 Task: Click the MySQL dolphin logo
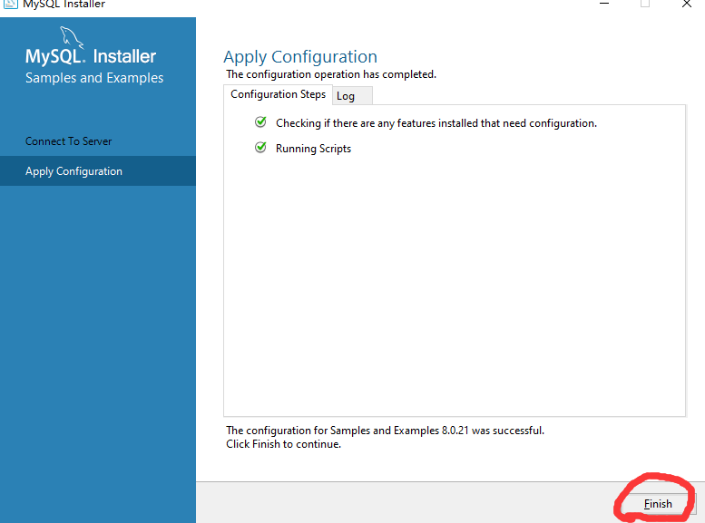coord(72,37)
